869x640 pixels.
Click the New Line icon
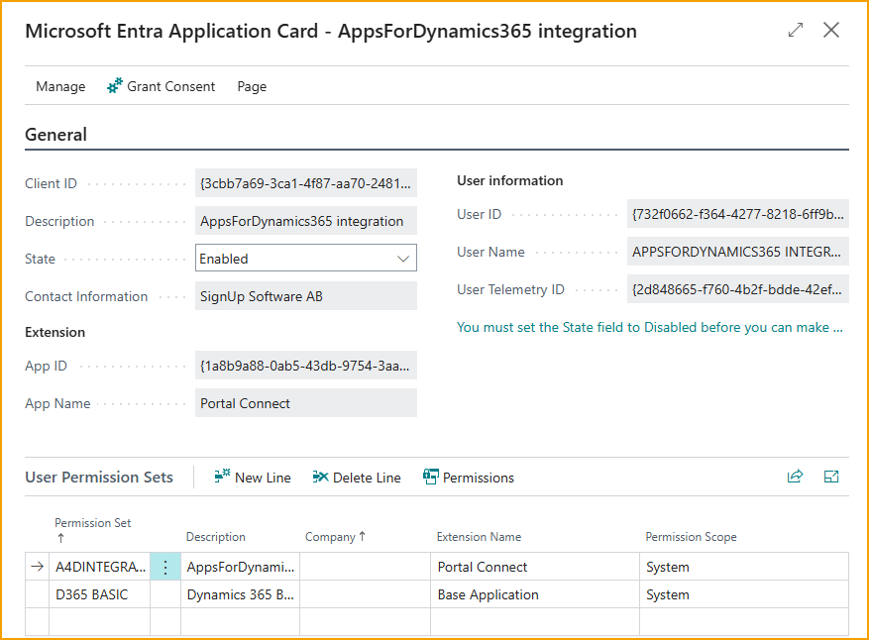[x=222, y=477]
